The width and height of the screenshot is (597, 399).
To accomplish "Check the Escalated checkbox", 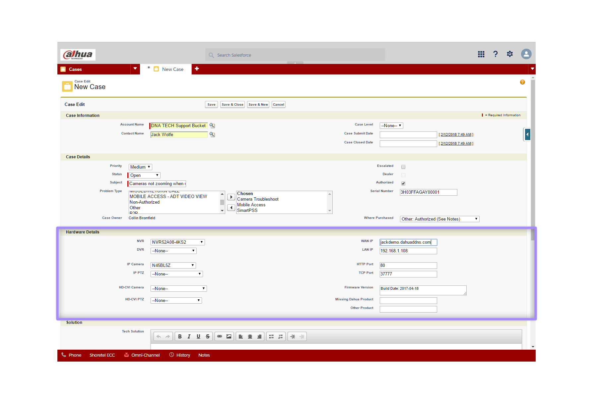I will click(403, 167).
